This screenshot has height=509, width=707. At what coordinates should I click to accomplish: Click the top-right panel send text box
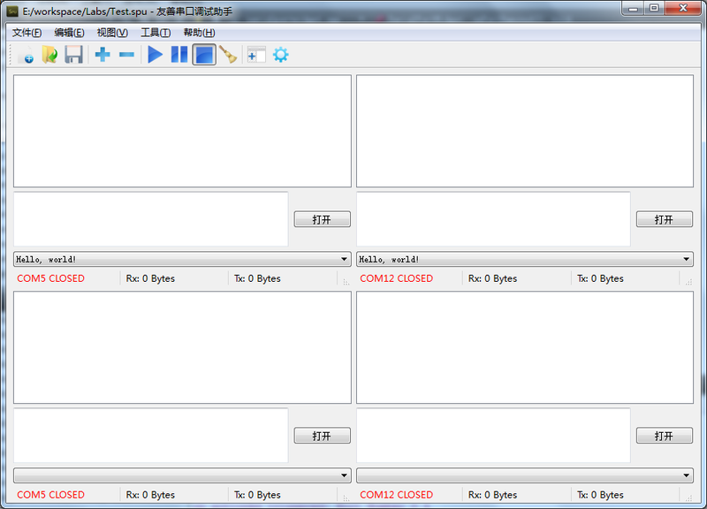click(493, 219)
